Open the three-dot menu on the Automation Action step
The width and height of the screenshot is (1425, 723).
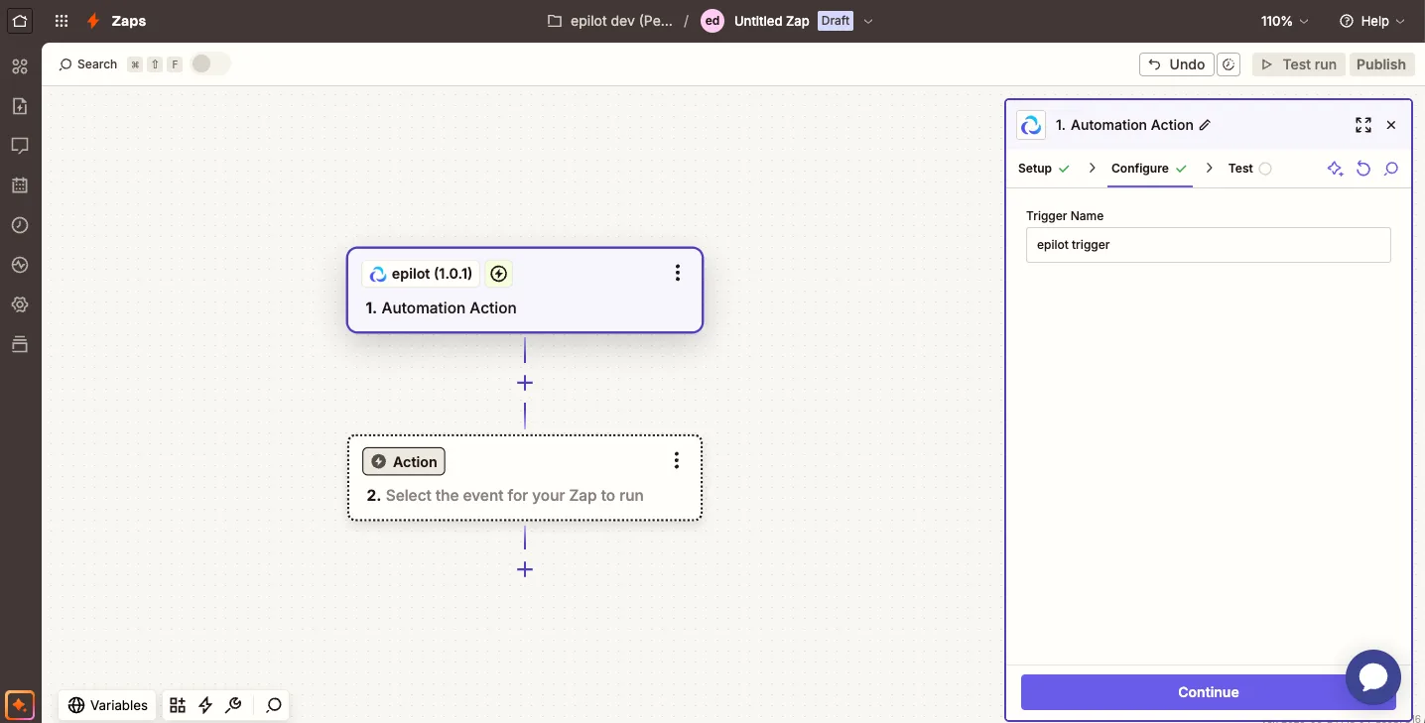678,273
